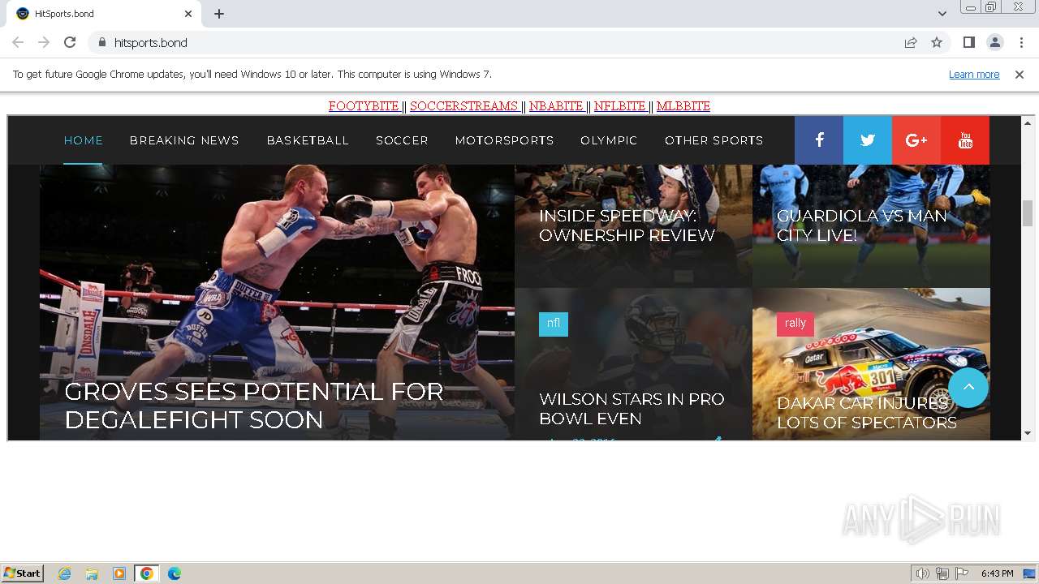The height and width of the screenshot is (584, 1039).
Task: Open the media player from the taskbar
Action: point(119,573)
